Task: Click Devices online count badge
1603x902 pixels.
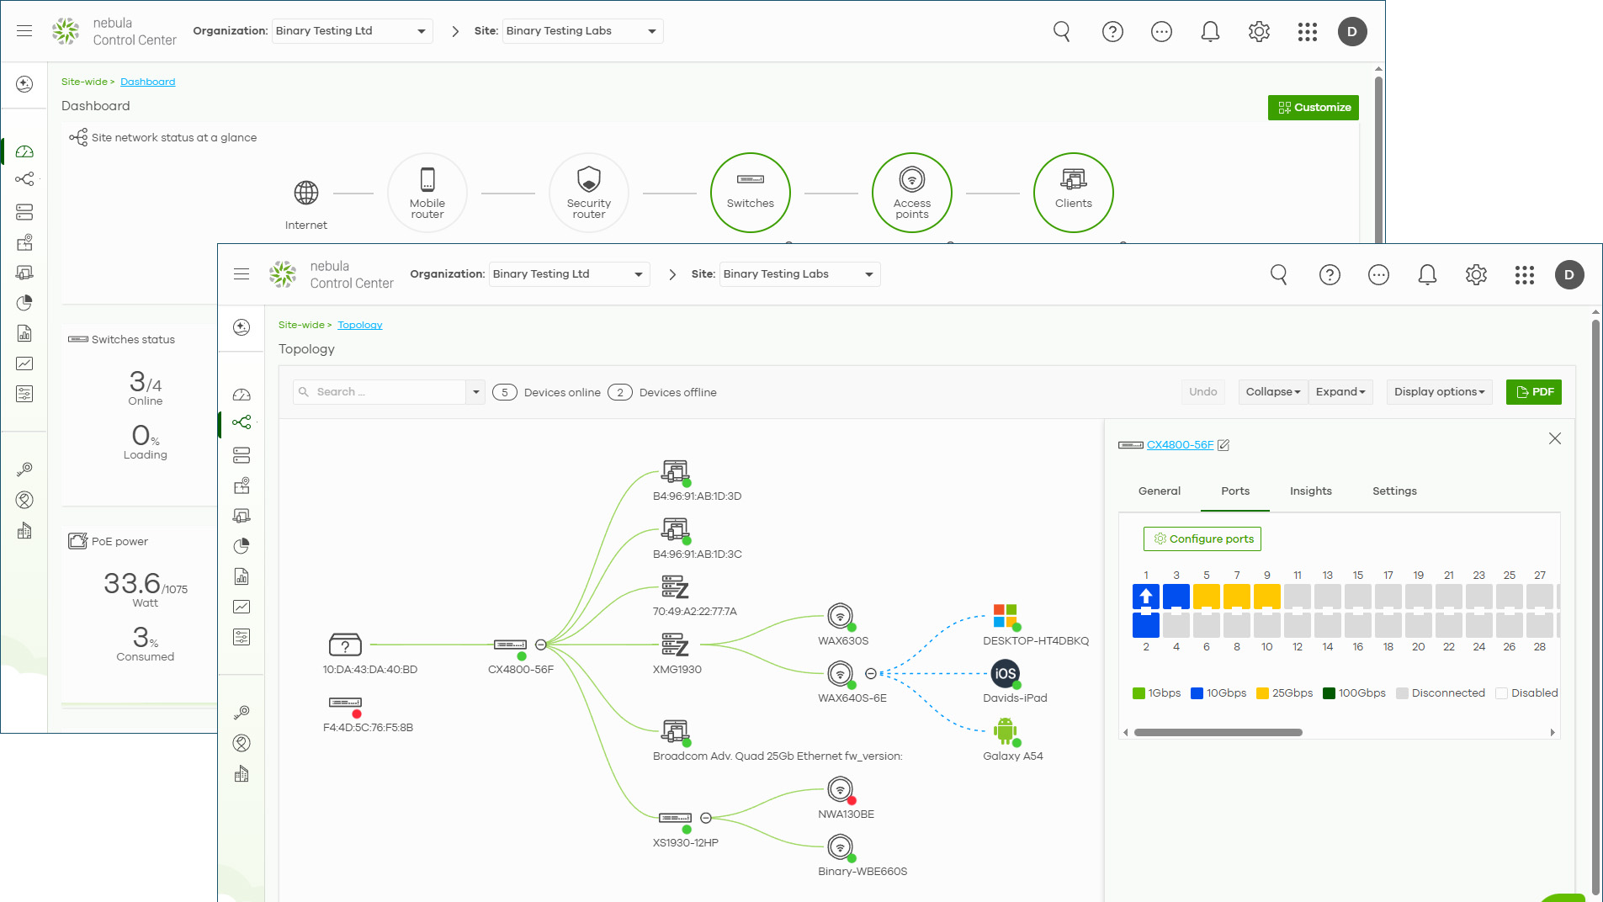Action: pyautogui.click(x=505, y=393)
